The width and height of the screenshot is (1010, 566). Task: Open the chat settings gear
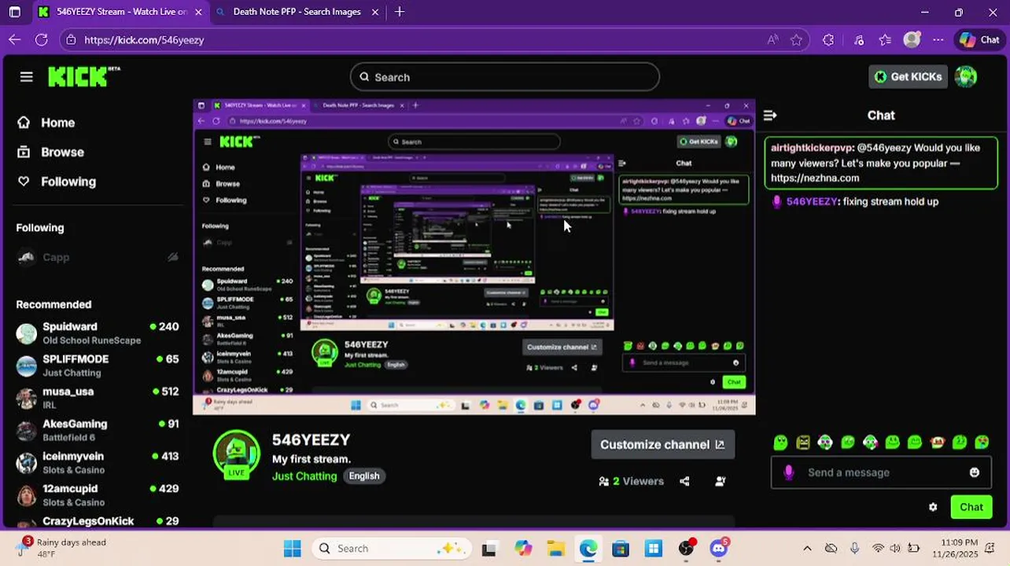[x=933, y=507]
